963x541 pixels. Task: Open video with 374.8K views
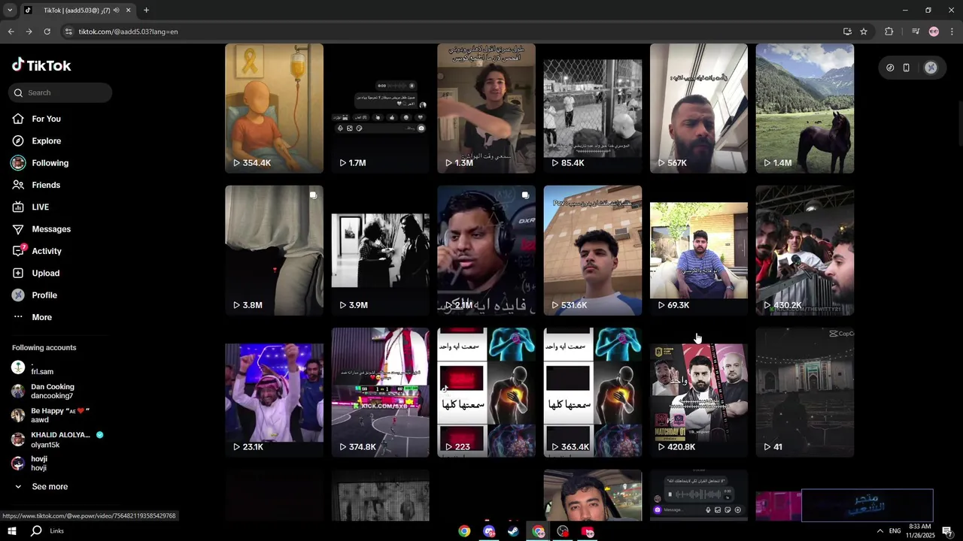380,392
